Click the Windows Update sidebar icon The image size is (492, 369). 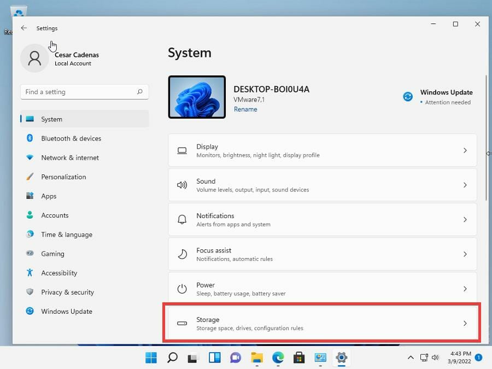(30, 311)
